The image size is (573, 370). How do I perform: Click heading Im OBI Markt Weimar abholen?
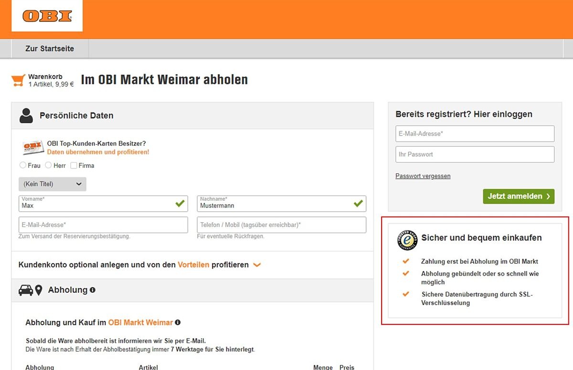coord(164,79)
